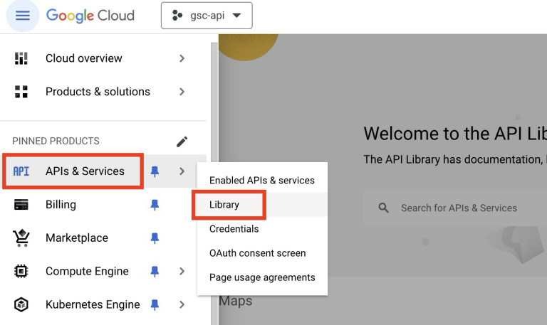Edit pinned products with the pencil icon
Screen dimensions: 547x325
pos(182,142)
